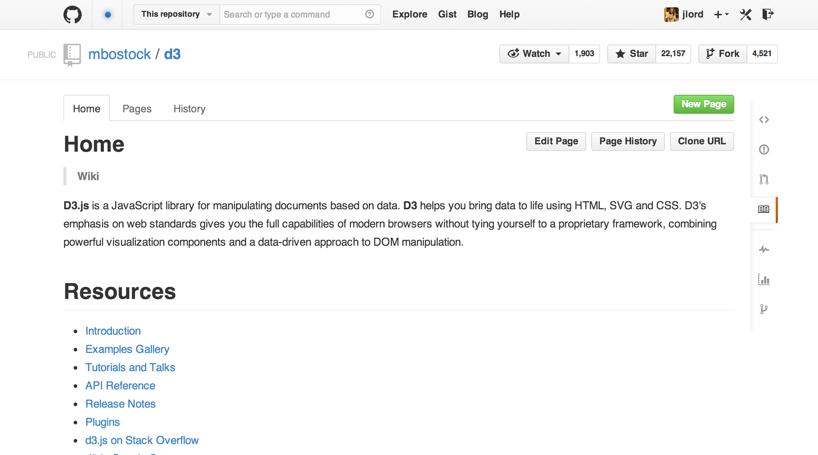Open the GitHub Octocat home logo
This screenshot has width=818, height=455.
coord(73,15)
